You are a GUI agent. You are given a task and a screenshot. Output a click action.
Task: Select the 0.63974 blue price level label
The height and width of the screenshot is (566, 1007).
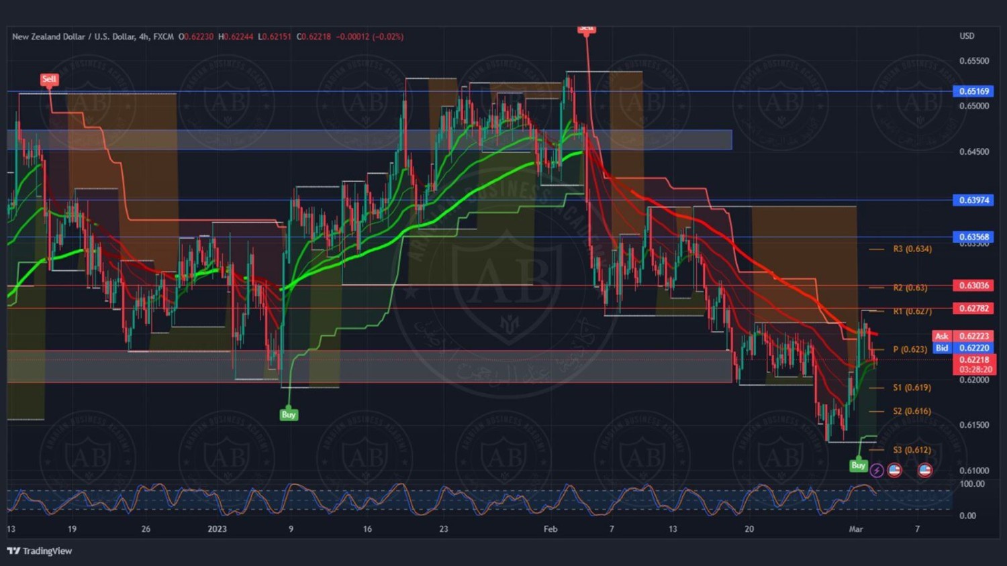pyautogui.click(x=973, y=200)
